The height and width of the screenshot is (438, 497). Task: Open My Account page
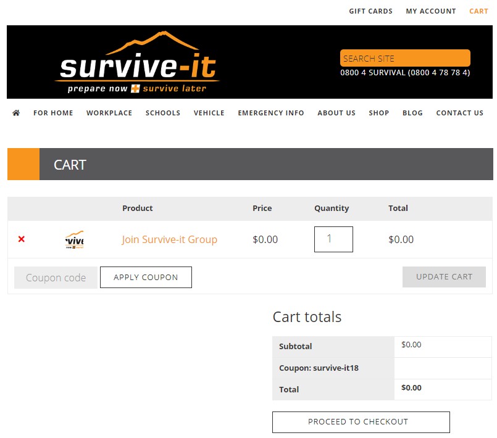[431, 11]
